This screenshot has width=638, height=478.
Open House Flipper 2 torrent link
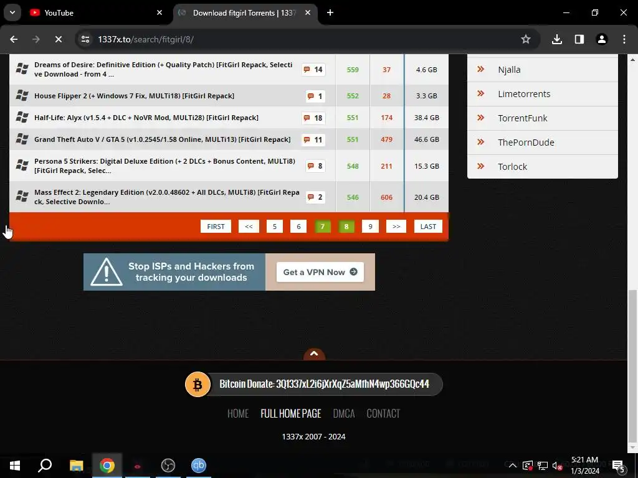[x=134, y=96]
